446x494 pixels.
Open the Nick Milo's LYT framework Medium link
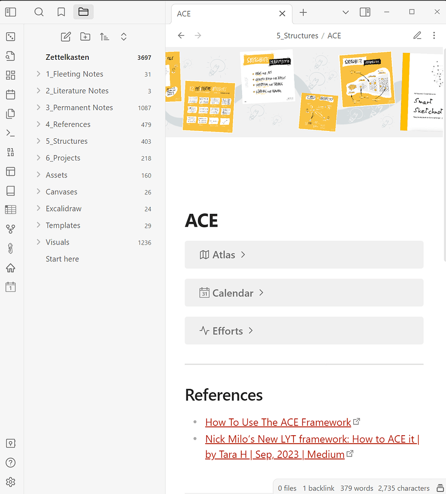[312, 447]
